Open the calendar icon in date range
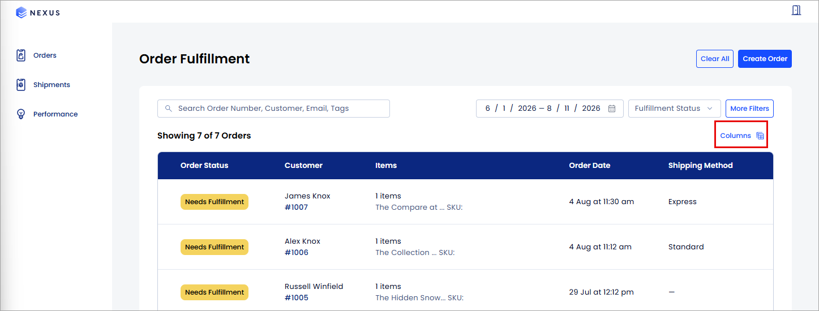Screen dimensions: 819x311 click(612, 109)
